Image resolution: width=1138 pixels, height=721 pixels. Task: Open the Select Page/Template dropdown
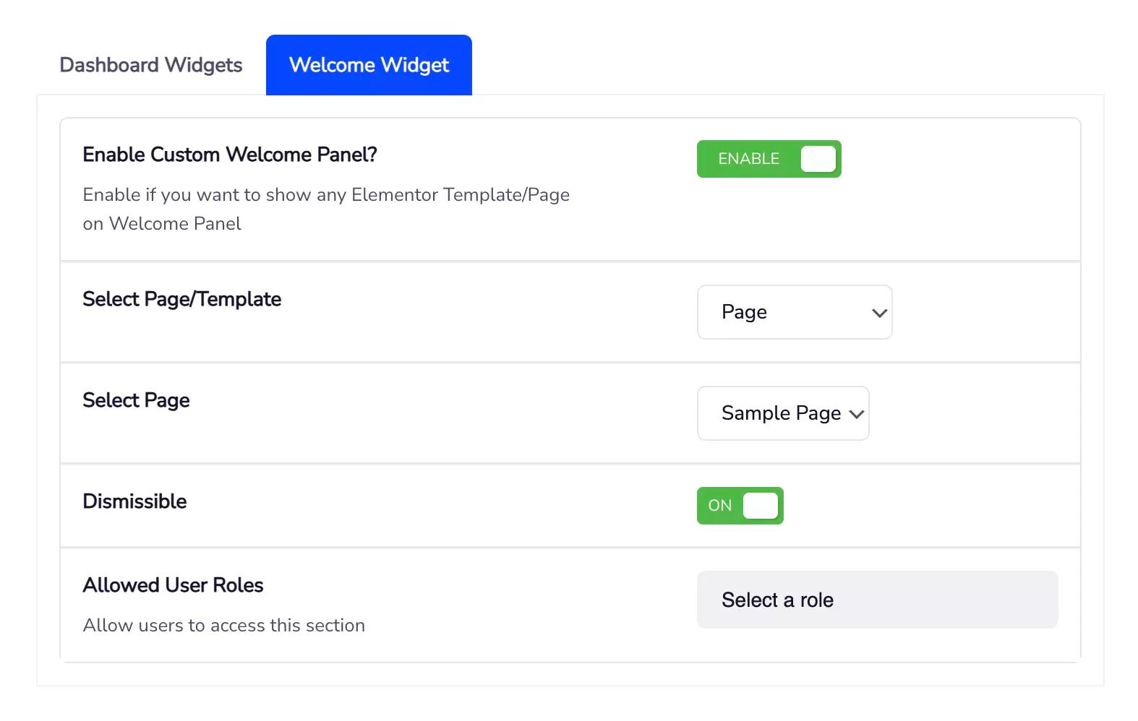point(795,312)
